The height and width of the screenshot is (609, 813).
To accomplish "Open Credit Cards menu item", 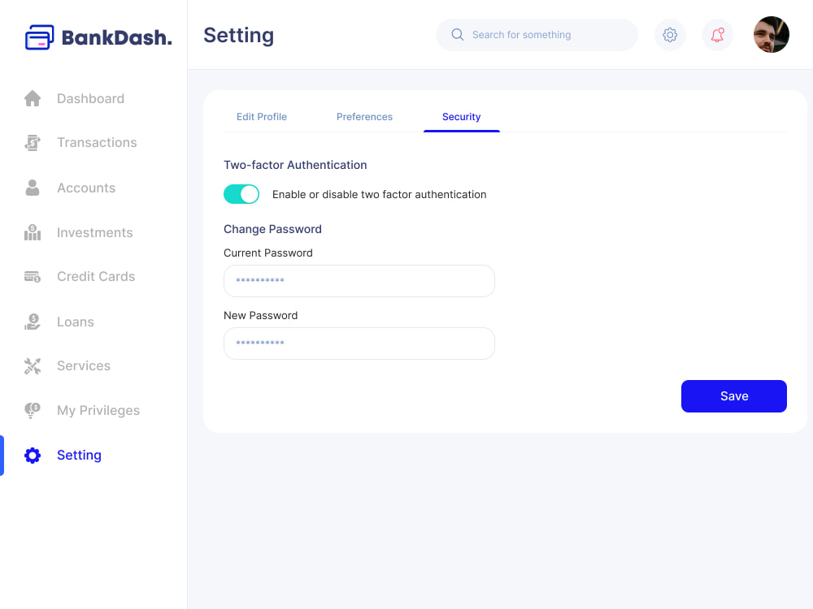I will click(x=96, y=277).
